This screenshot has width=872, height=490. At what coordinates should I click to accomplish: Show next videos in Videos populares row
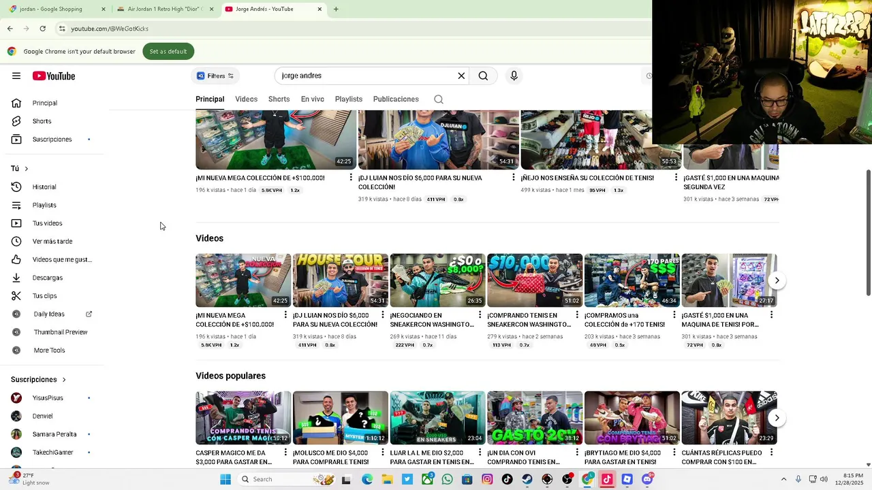(x=777, y=418)
